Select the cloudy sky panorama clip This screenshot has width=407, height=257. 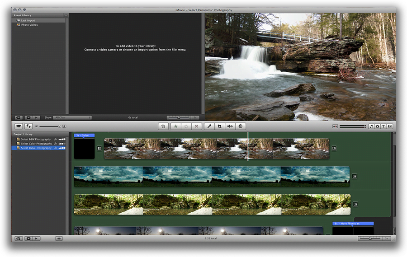[212, 177]
